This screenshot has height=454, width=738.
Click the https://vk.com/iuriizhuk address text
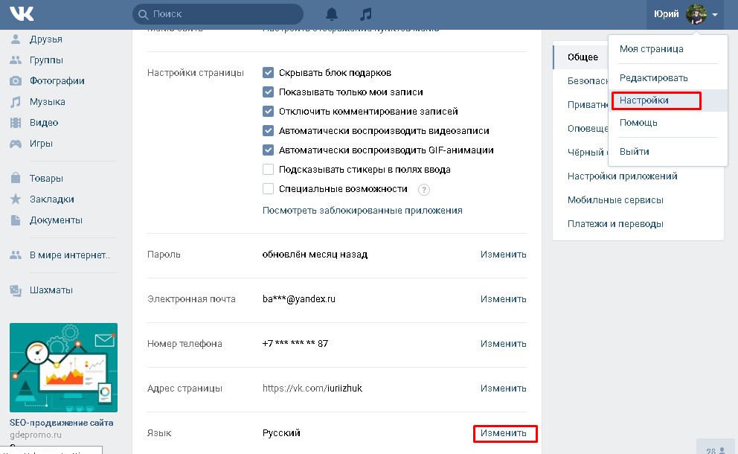coord(312,389)
